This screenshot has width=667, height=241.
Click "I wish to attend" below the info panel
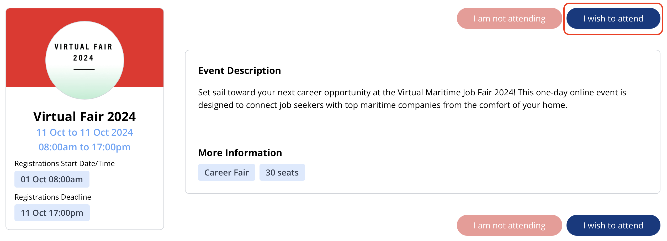click(613, 225)
